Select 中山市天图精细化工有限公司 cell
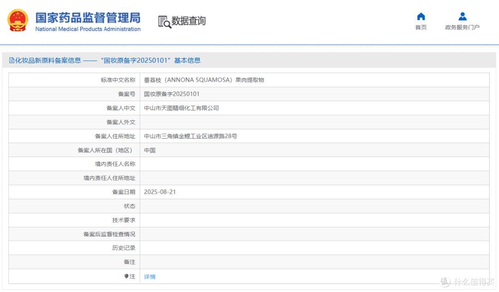 click(x=182, y=108)
